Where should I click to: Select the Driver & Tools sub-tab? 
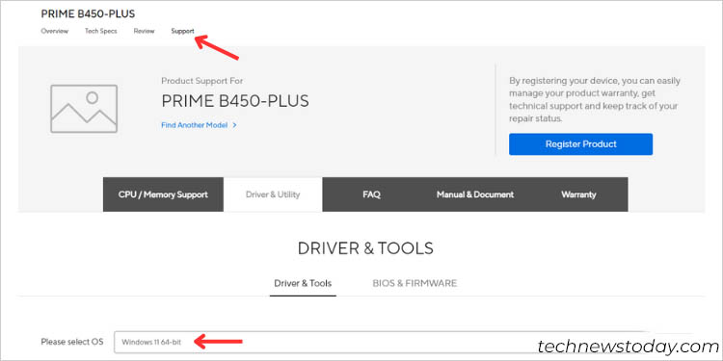click(303, 283)
